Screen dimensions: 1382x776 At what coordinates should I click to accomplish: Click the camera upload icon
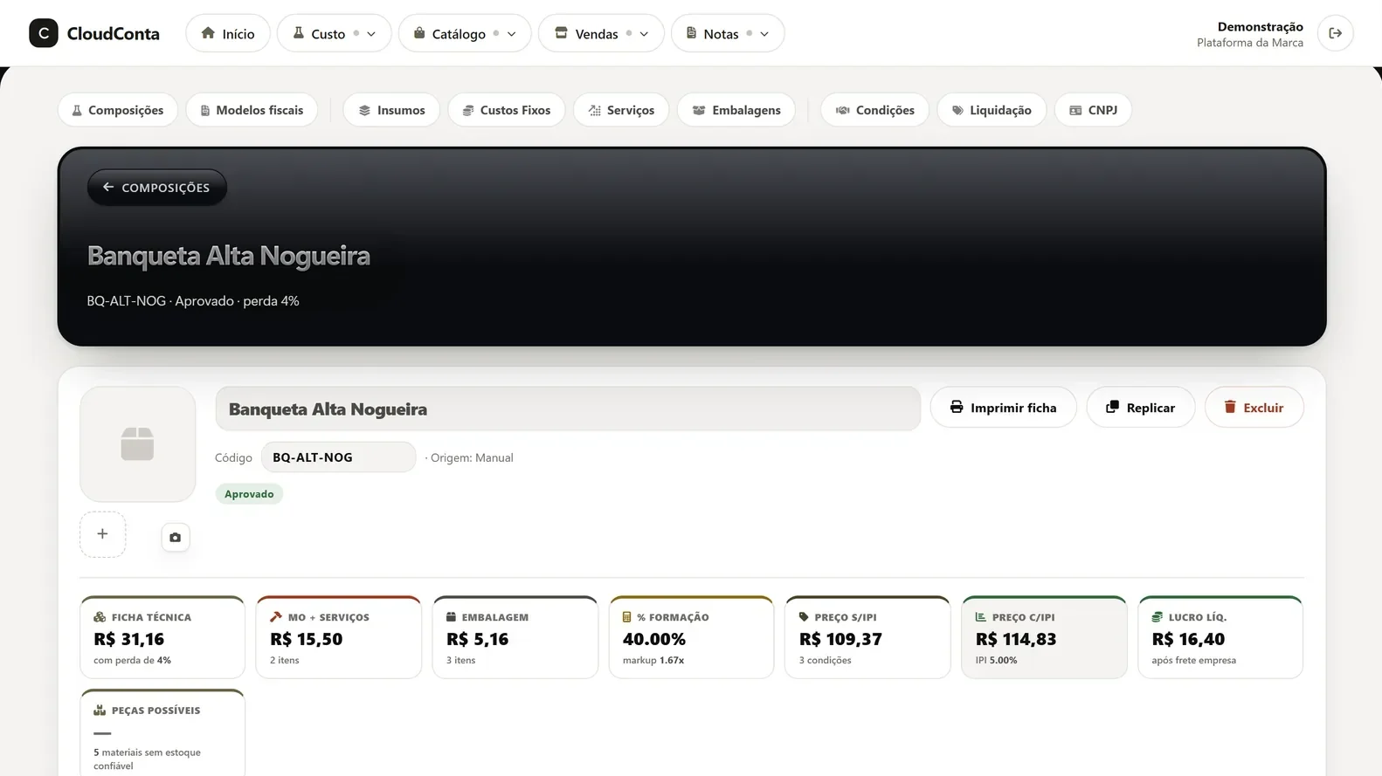175,537
